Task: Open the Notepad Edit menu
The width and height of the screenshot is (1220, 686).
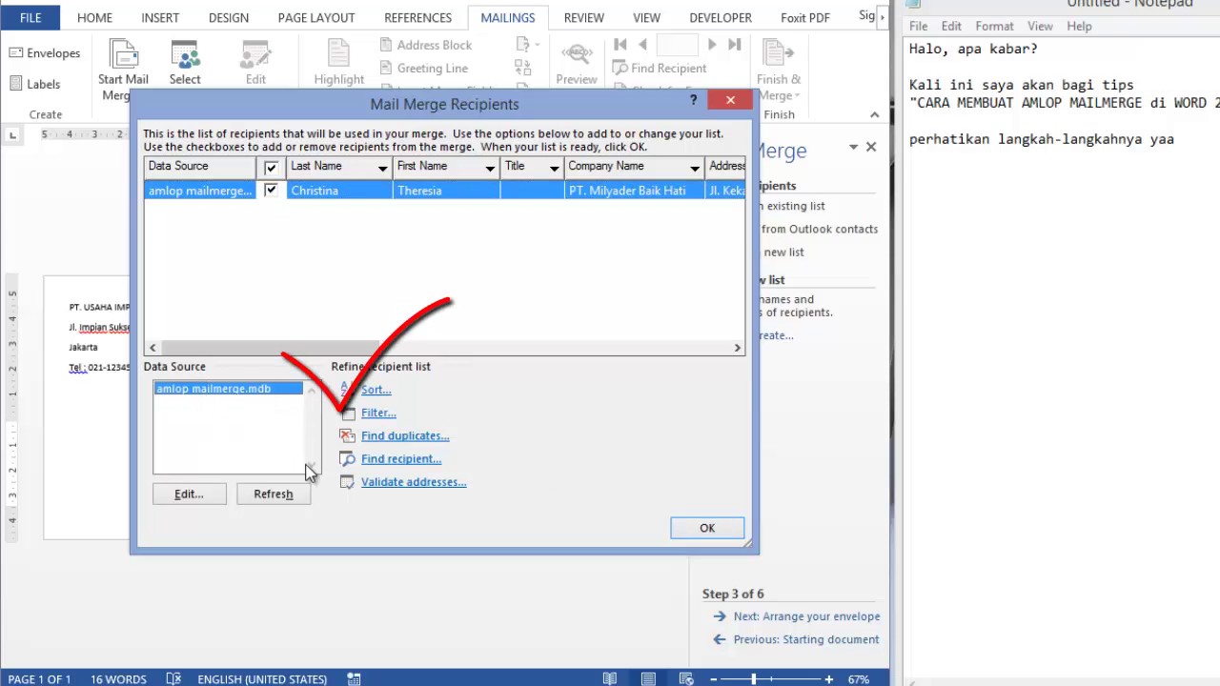Action: coord(951,26)
